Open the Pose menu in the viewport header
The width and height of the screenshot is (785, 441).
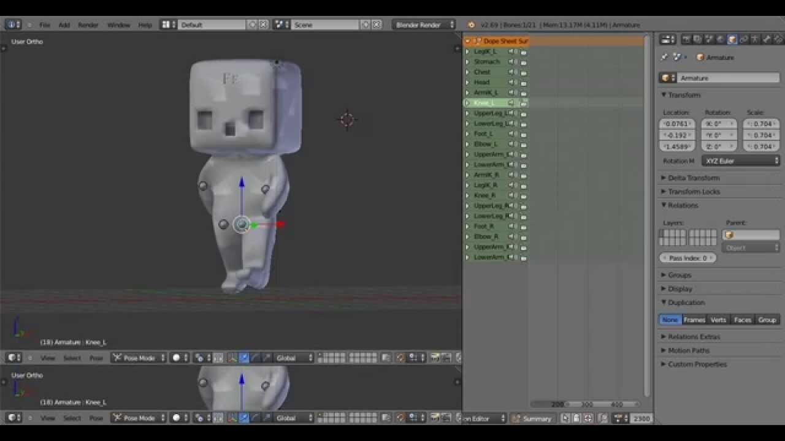96,358
